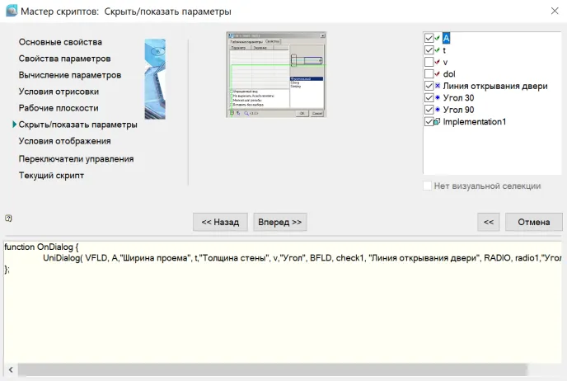
Task: Click the Implementation1 cube icon
Action: [x=438, y=122]
